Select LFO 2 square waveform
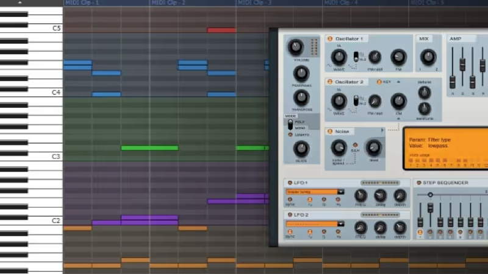This screenshot has height=274, width=488. pos(324,232)
